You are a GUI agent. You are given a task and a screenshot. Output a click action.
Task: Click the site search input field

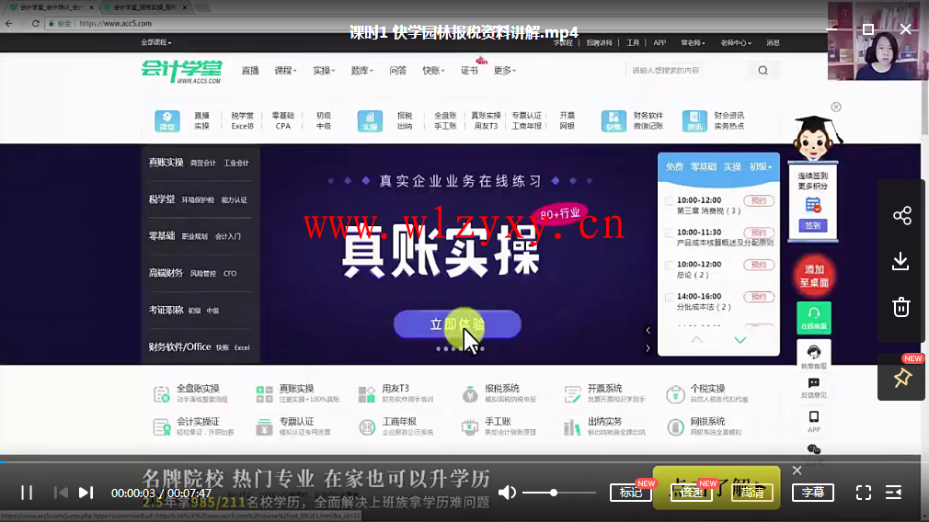point(687,71)
